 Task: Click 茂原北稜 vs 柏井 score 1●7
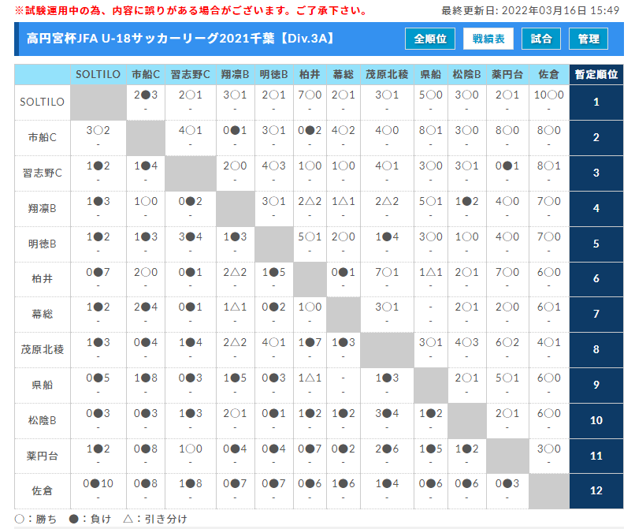click(x=310, y=342)
